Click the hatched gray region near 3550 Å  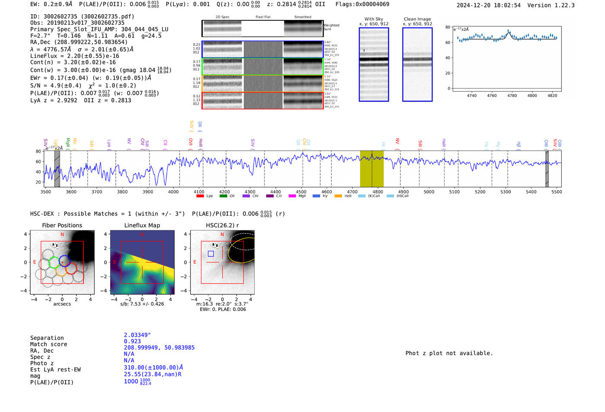click(57, 169)
